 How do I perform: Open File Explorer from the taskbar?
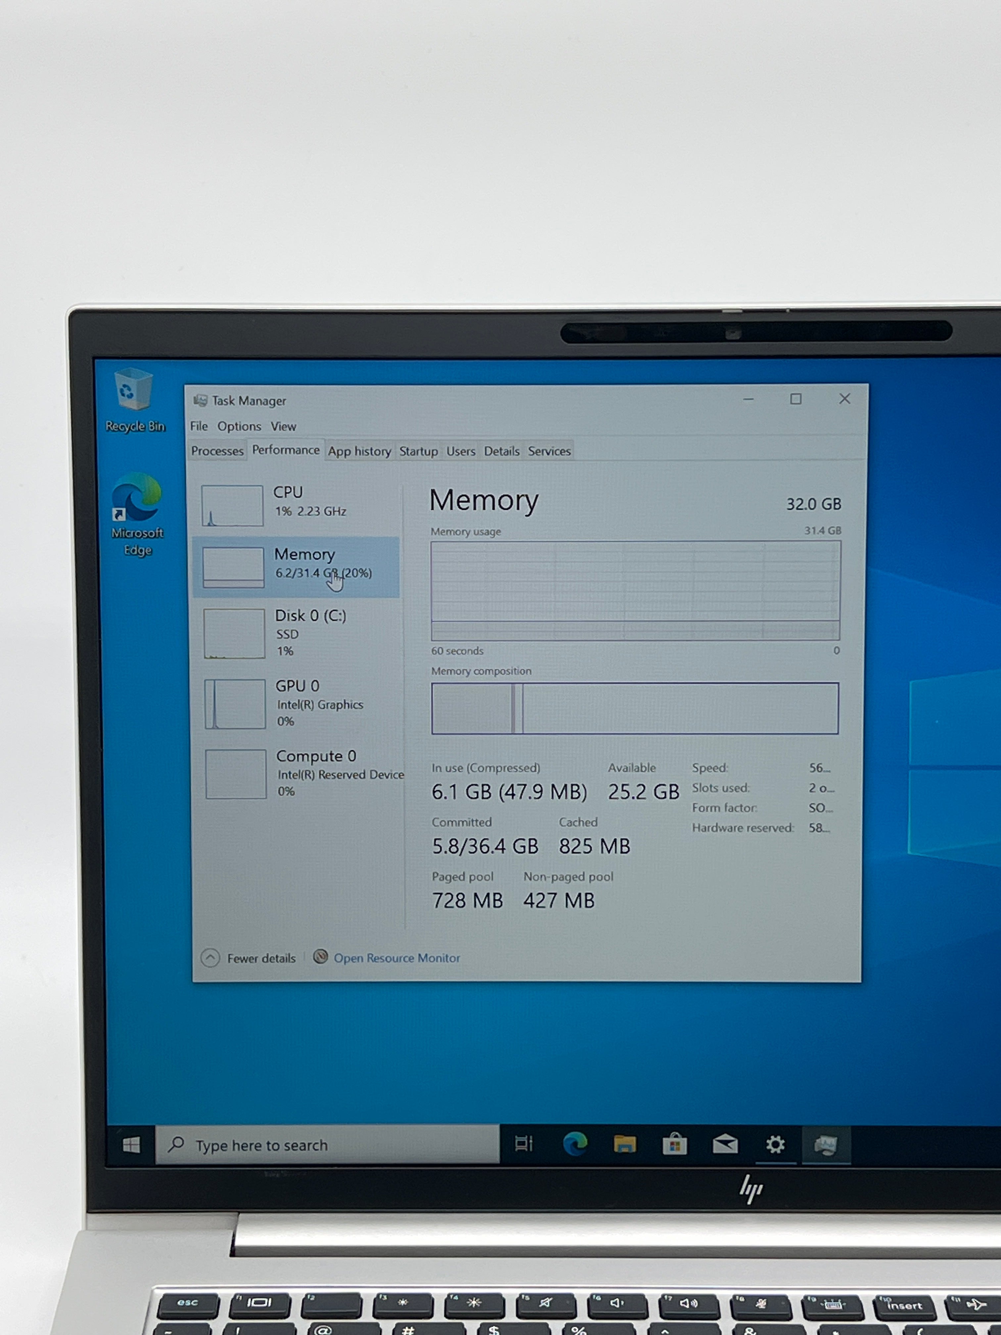tap(625, 1144)
